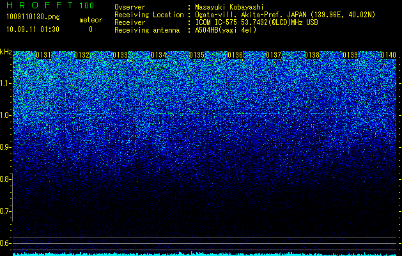Select the filename 1009110130.png
402x256 pixels.
click(33, 17)
